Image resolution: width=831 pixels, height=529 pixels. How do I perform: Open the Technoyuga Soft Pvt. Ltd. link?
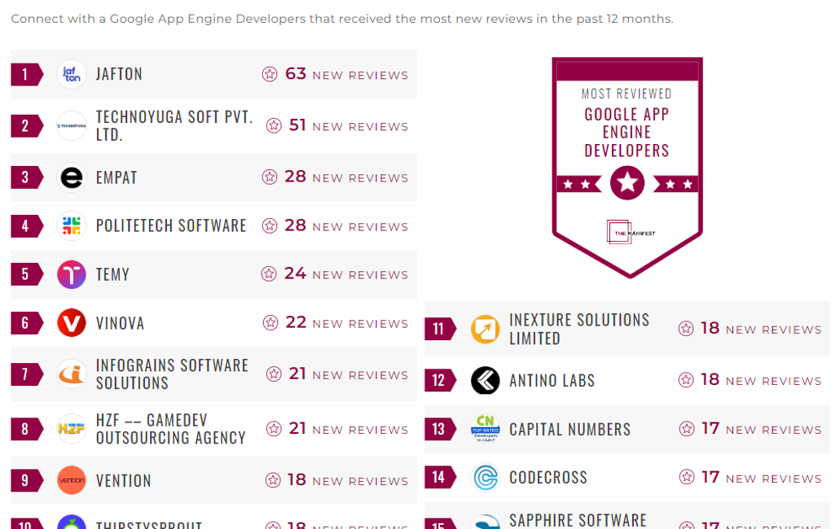click(174, 126)
